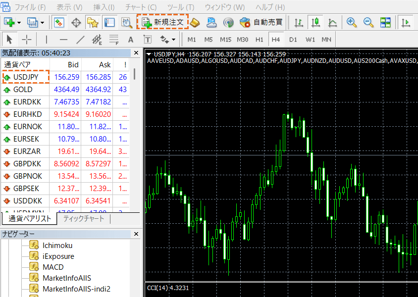Zoom out on the chart
The image size is (418, 297).
click(x=368, y=22)
